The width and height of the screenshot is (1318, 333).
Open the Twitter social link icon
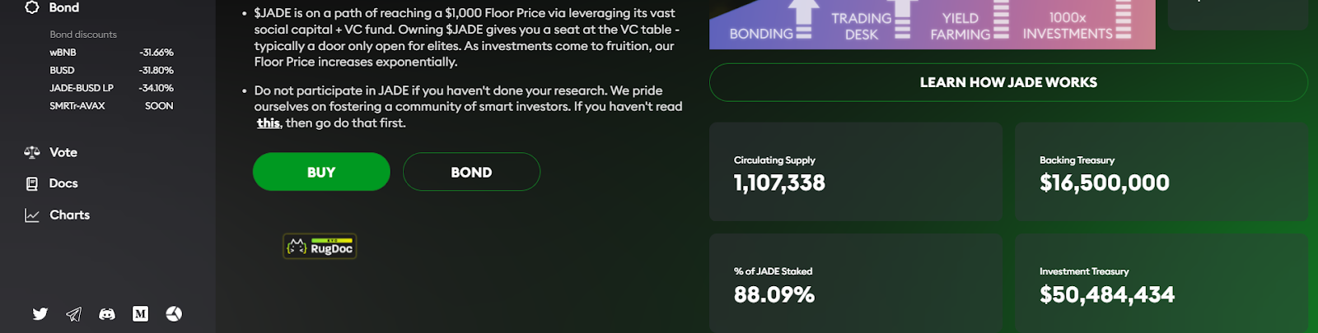40,314
